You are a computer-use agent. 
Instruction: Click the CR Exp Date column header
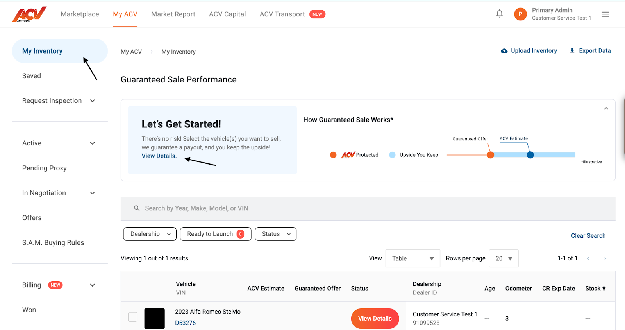tap(559, 289)
